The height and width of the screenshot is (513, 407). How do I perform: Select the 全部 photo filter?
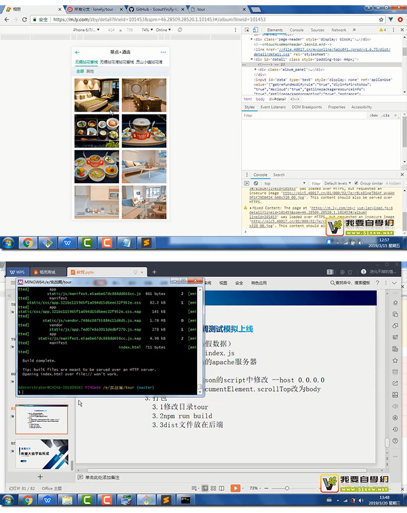pyautogui.click(x=80, y=71)
